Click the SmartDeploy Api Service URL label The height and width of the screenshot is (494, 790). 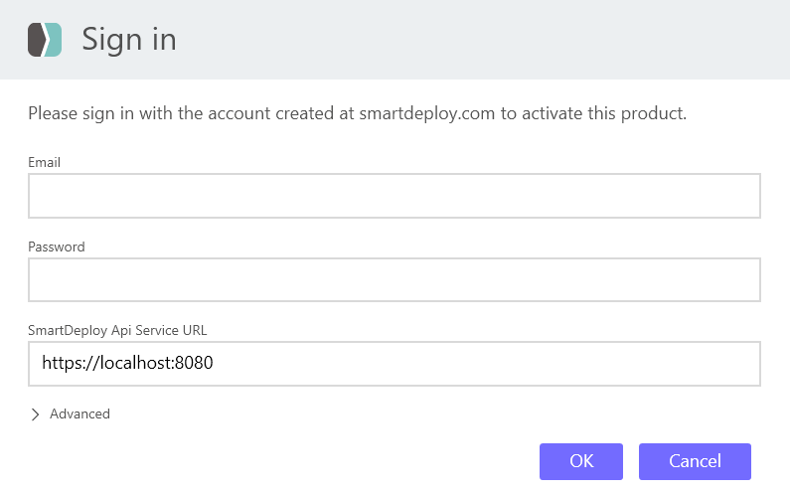117,330
